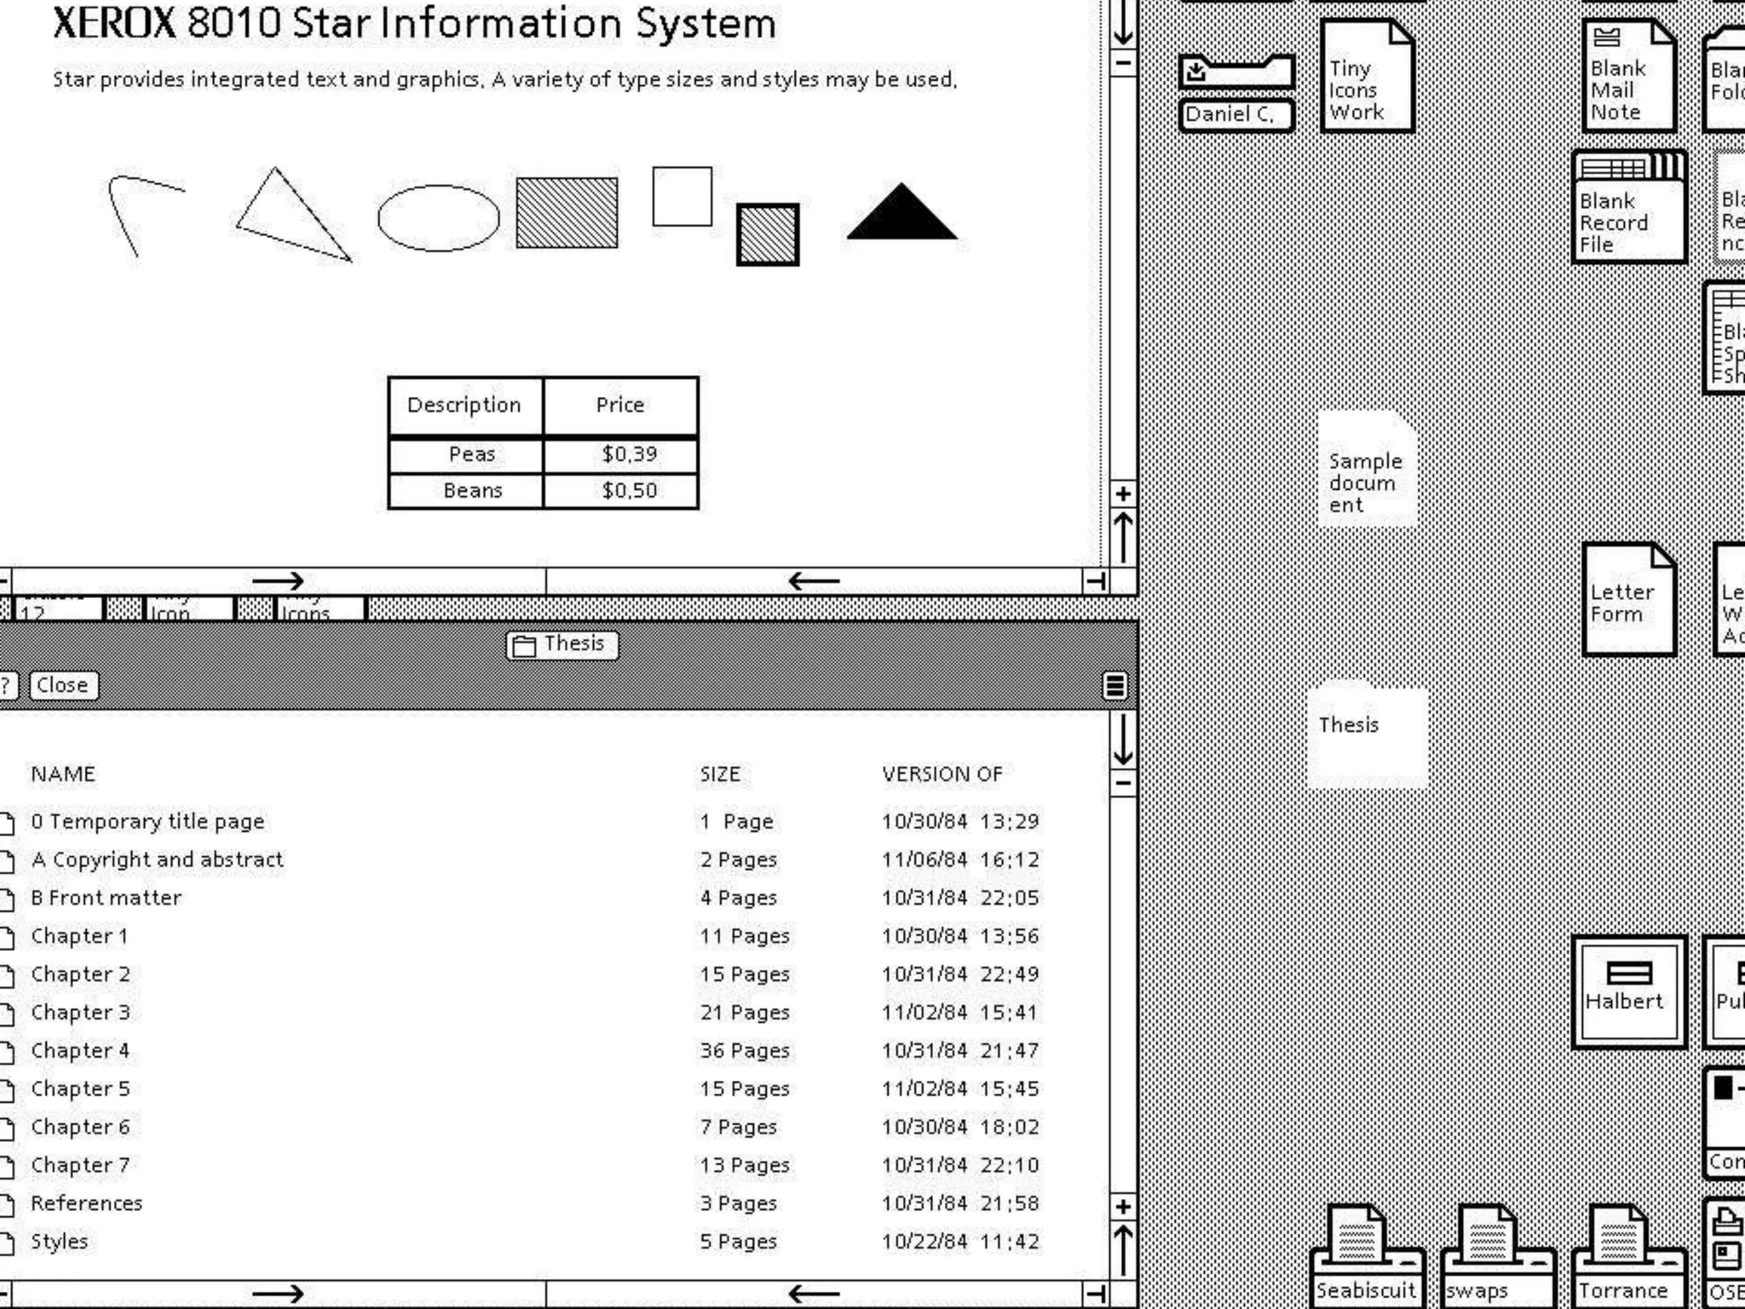Screen dimensions: 1745x1309
Task: Click the down arrow on Thesis scrollbar
Action: click(x=1124, y=740)
